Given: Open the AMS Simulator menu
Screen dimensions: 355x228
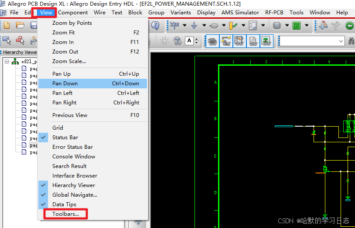Looking at the screenshot, I should pyautogui.click(x=240, y=13).
